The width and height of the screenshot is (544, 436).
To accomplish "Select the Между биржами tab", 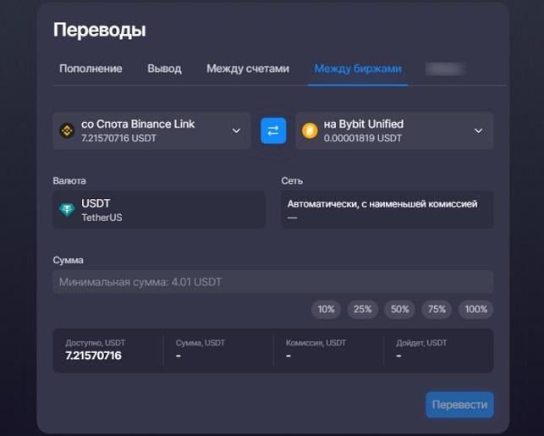I will tap(358, 69).
